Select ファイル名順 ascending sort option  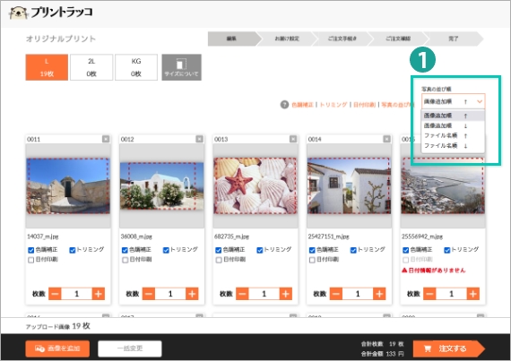coord(453,135)
